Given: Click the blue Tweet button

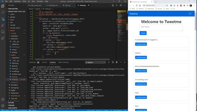Looking at the screenshot, I should point(143,33).
